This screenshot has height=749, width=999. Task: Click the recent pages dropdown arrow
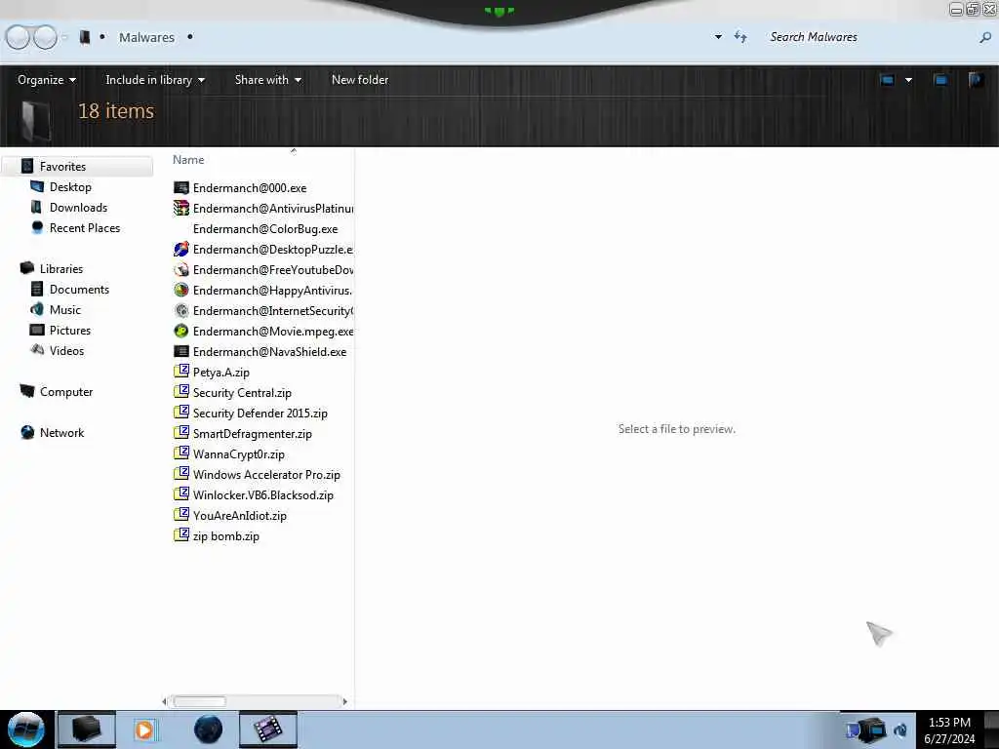pos(65,38)
